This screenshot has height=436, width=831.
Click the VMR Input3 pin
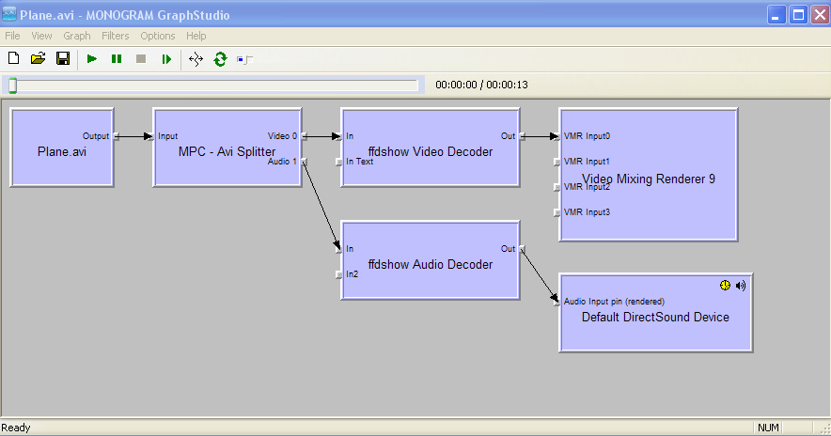coord(557,212)
